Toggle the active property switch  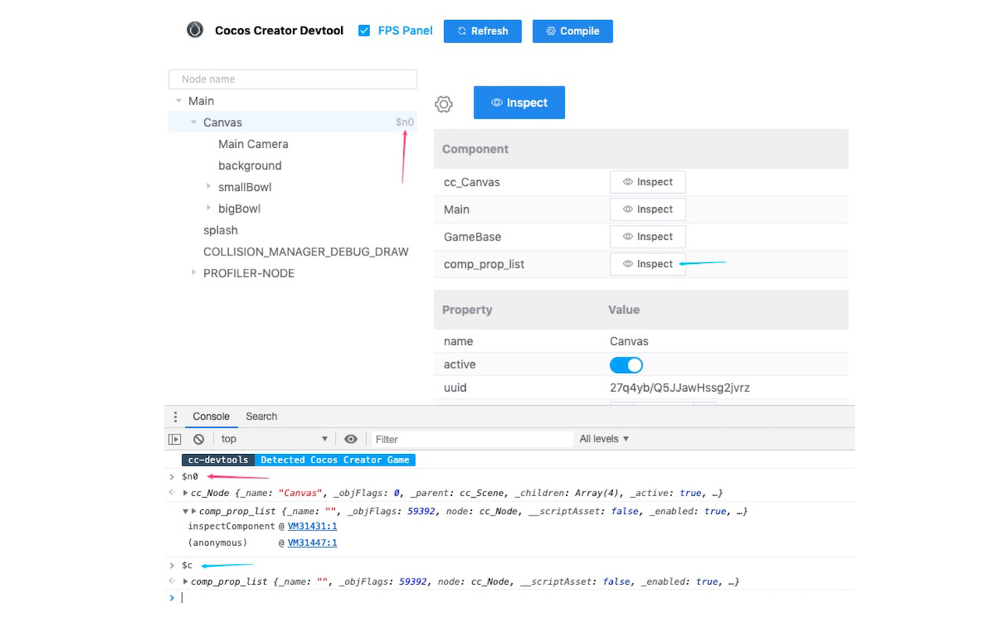626,364
